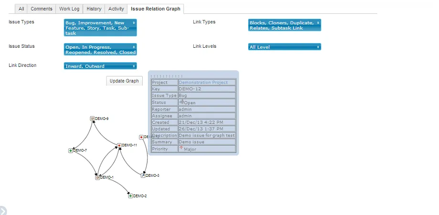Click the DEMO-1 node label
The width and height of the screenshot is (439, 215).
(107, 177)
